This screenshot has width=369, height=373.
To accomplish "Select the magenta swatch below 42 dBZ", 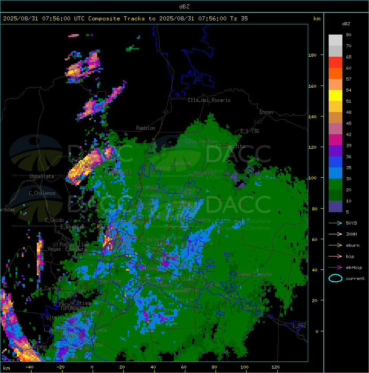I will (335, 140).
